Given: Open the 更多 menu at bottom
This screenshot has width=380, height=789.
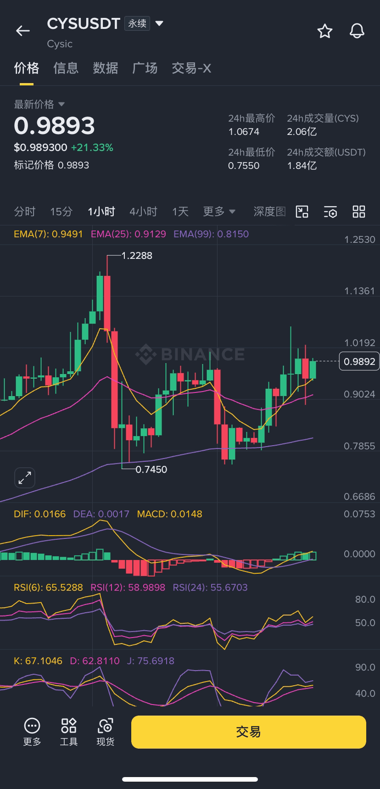Looking at the screenshot, I should point(32,732).
